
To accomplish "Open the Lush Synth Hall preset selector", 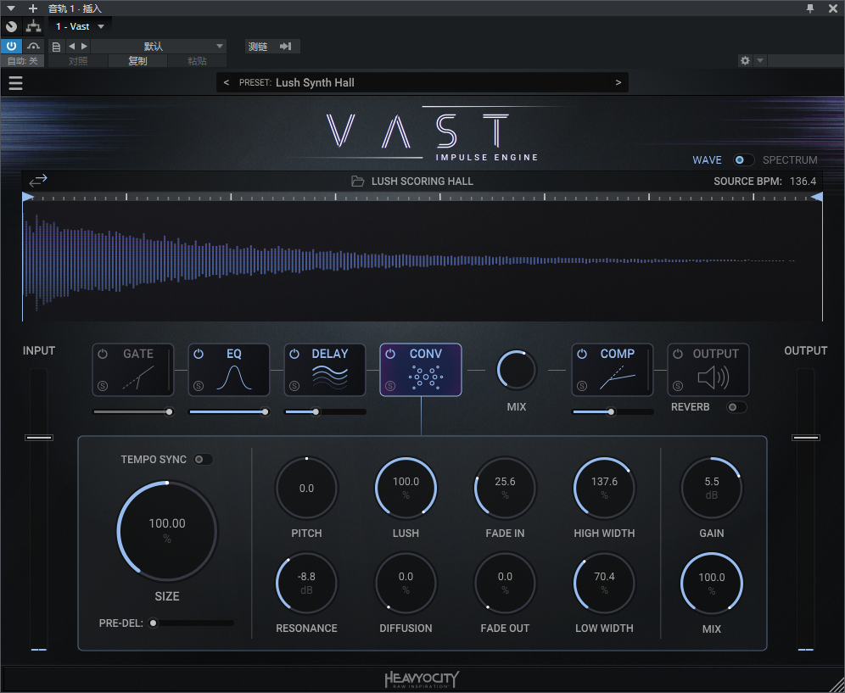I will click(422, 82).
